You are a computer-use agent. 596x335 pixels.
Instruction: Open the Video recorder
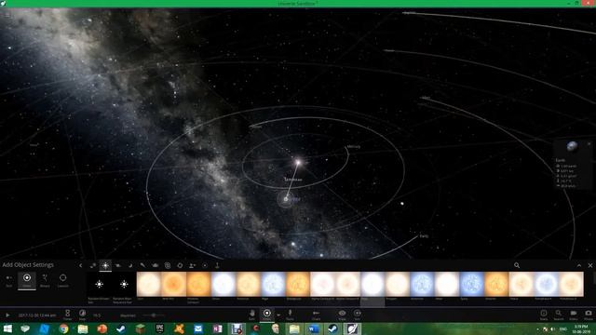pyautogui.click(x=574, y=315)
